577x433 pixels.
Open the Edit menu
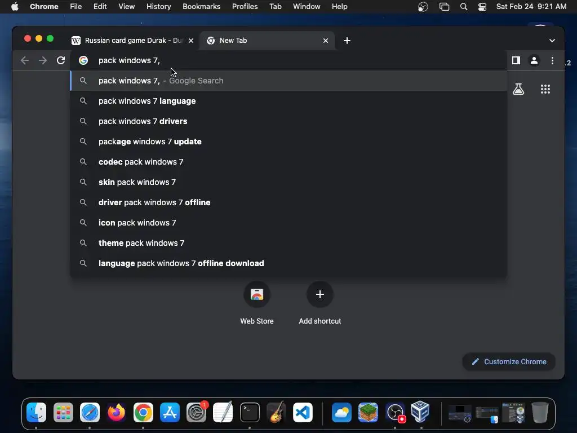coord(100,6)
